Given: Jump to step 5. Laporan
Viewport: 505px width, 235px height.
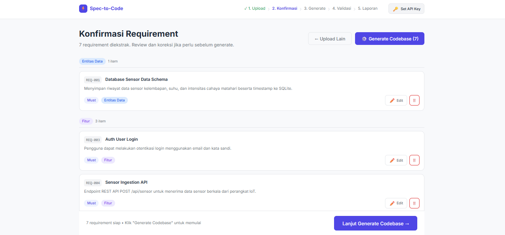Looking at the screenshot, I should (x=368, y=8).
